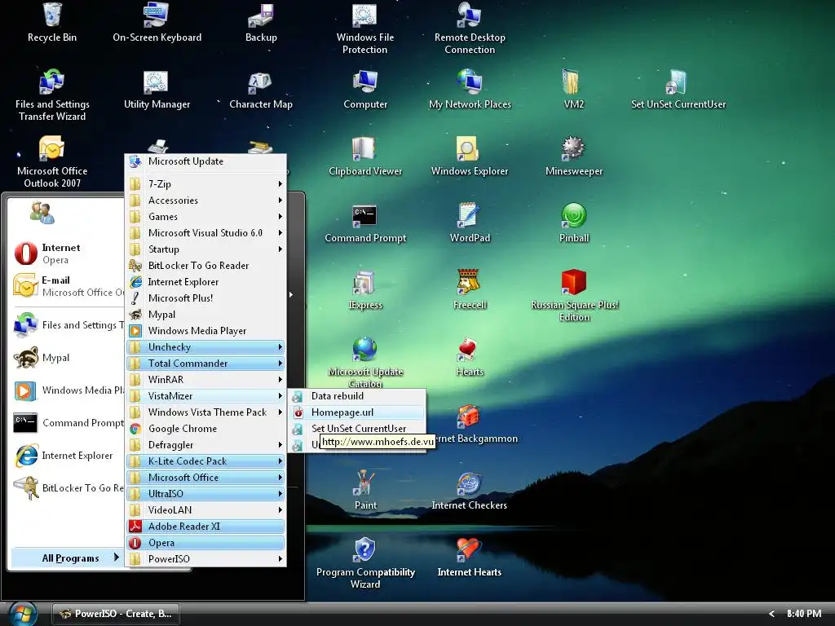Open On-Screen Keyboard desktop icon
Screen dimensions: 835x626
157,22
